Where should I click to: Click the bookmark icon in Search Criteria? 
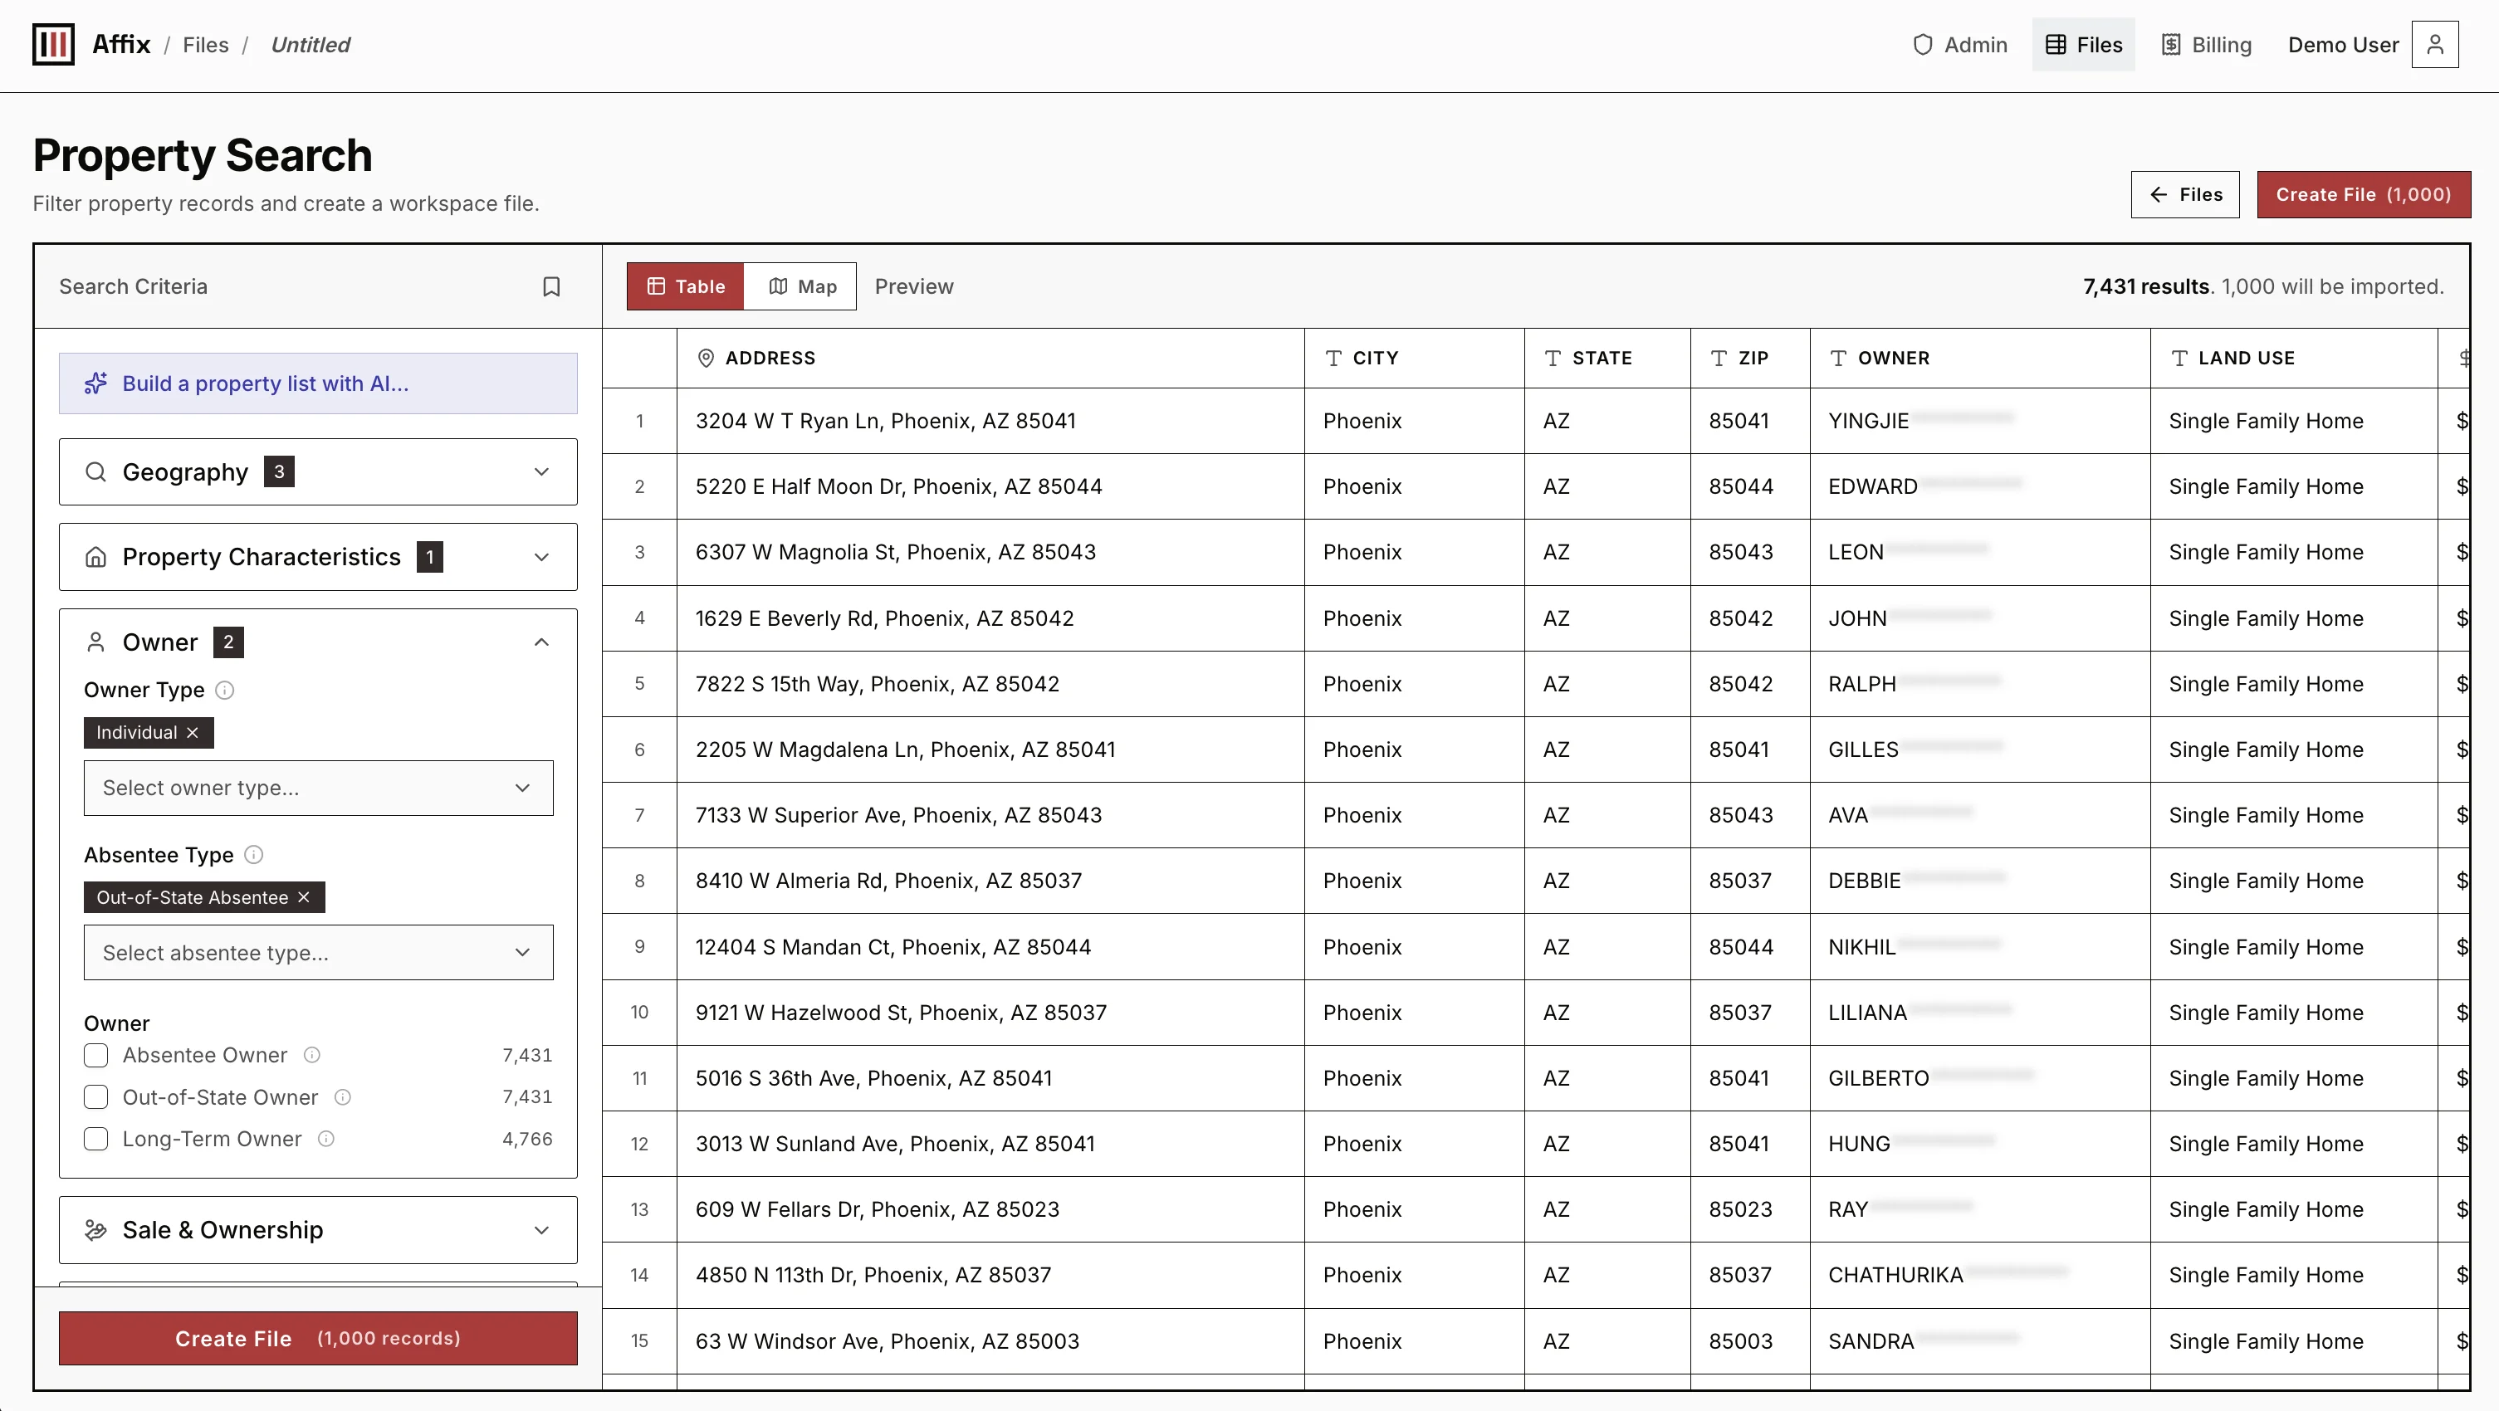click(551, 286)
